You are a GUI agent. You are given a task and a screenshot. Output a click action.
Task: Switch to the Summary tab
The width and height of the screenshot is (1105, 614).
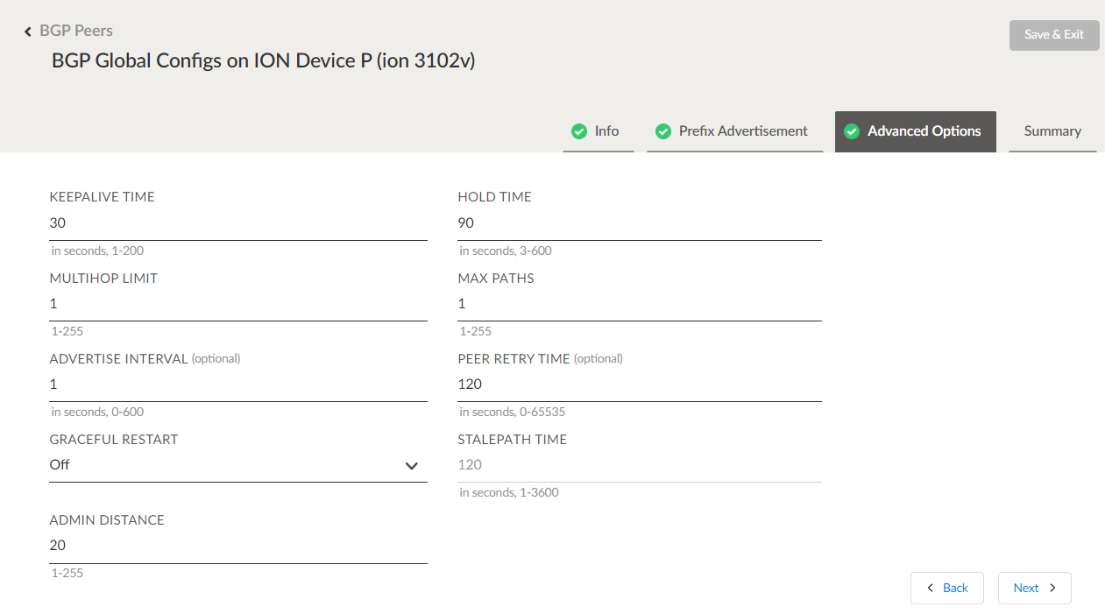1052,131
